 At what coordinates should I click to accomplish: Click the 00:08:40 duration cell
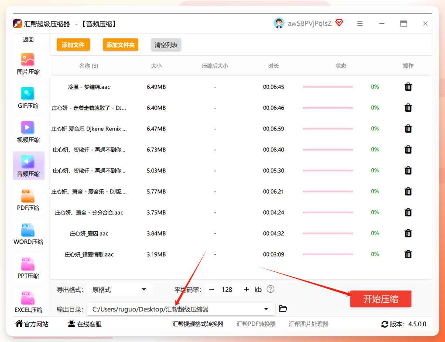pos(273,150)
